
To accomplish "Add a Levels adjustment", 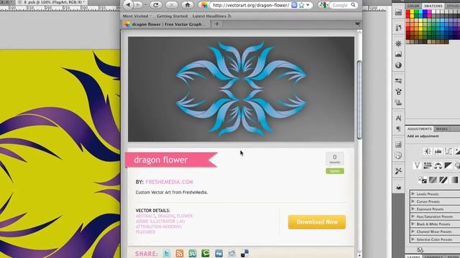I will tap(438, 151).
